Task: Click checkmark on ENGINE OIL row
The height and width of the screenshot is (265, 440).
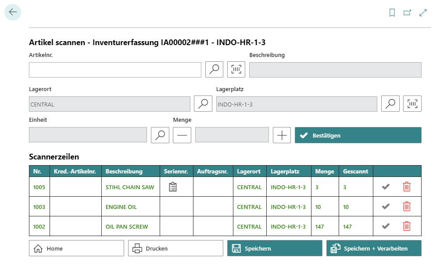Action: point(386,206)
